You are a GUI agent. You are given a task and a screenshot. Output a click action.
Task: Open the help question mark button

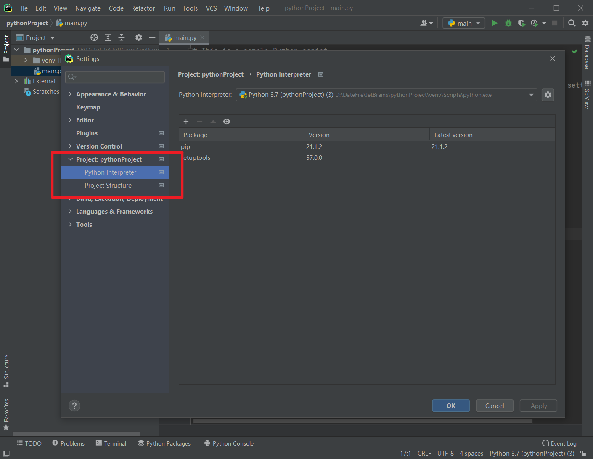coord(74,406)
